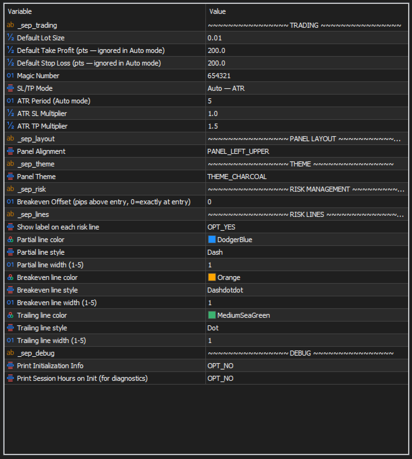Select the Breakeven Offset parameter row
The image size is (412, 459).
[x=104, y=202]
